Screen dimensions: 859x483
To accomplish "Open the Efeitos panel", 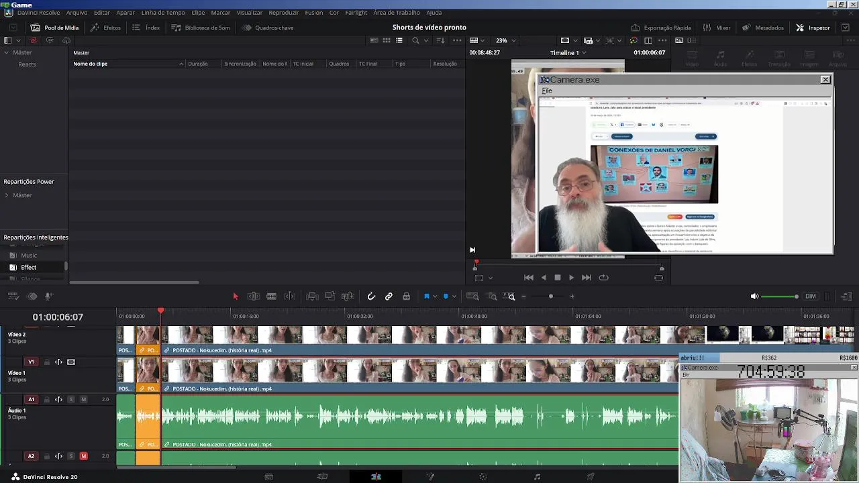I will point(105,28).
